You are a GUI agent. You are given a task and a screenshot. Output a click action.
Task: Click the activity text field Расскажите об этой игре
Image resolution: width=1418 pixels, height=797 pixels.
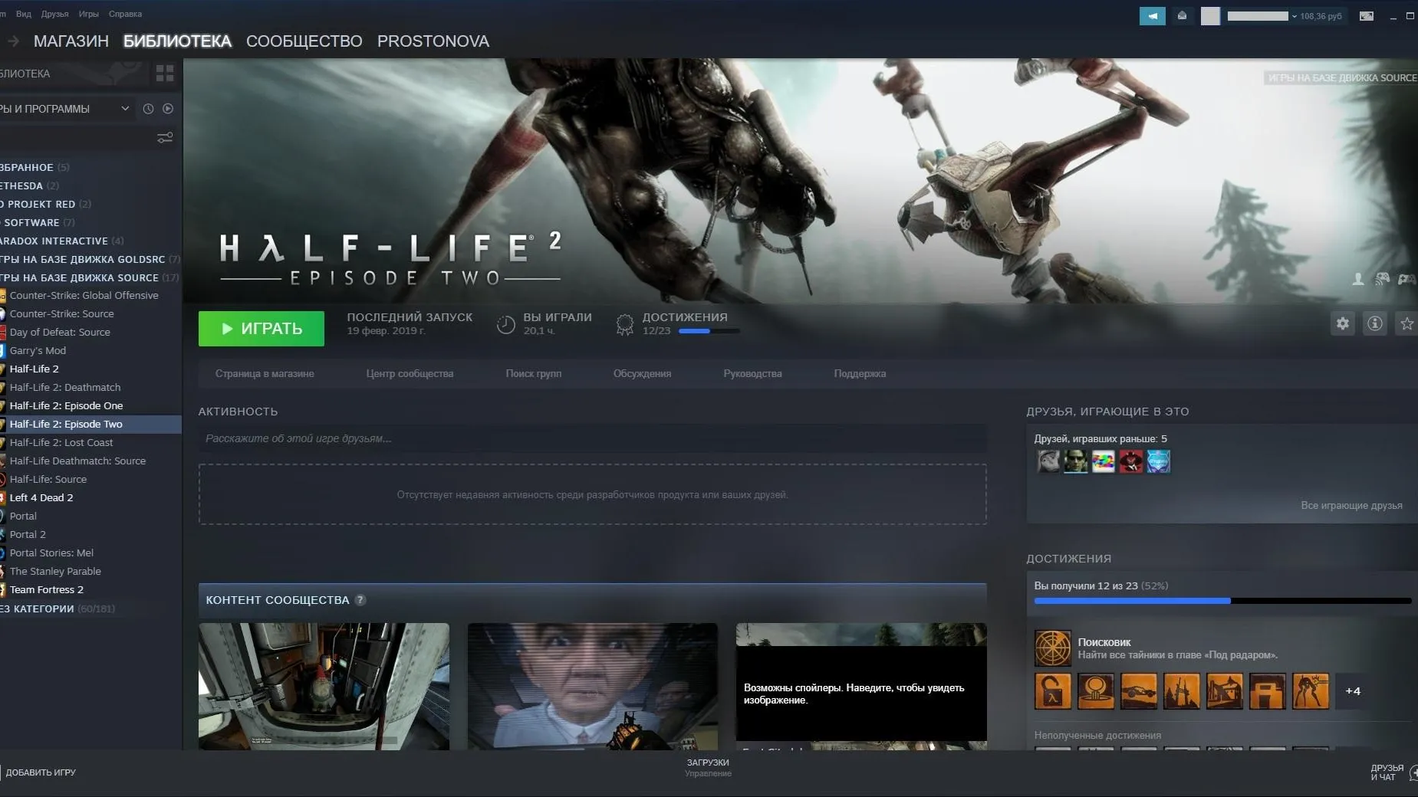[592, 438]
